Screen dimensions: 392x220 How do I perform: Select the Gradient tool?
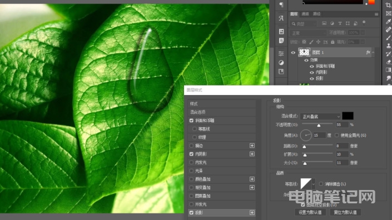click(x=388, y=69)
